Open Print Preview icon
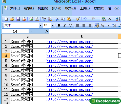This screenshot has height=104, width=121. 37,19
